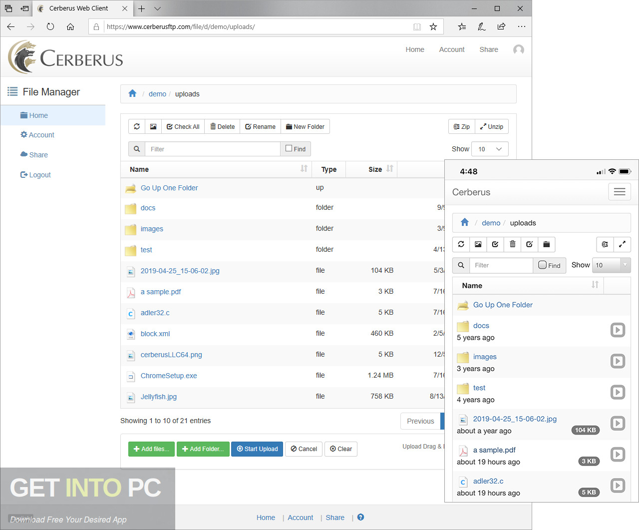
Task: Click the desktop Delete button
Action: point(222,126)
